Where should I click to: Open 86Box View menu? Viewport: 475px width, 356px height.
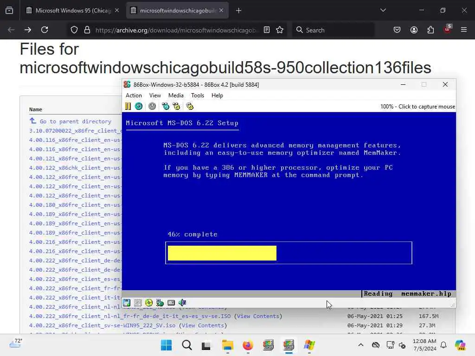[x=155, y=95]
